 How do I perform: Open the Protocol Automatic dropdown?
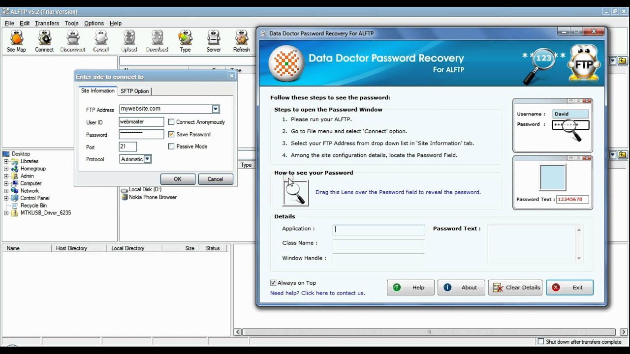147,159
